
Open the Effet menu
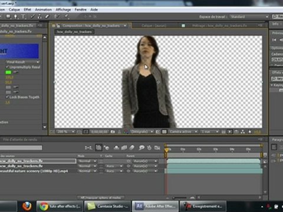point(27,9)
